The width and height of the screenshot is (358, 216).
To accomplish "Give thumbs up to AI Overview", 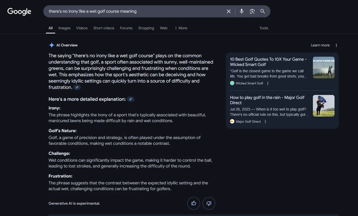I will pos(194,203).
